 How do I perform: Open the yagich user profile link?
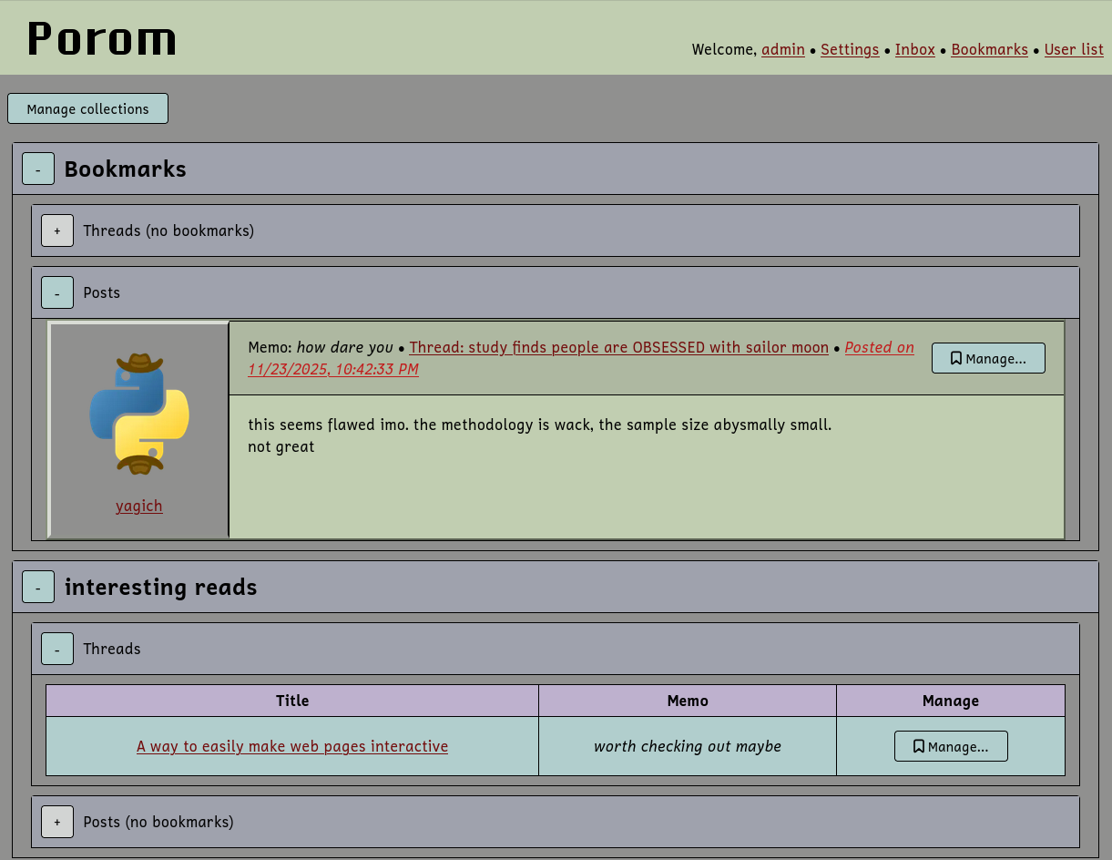coord(139,507)
